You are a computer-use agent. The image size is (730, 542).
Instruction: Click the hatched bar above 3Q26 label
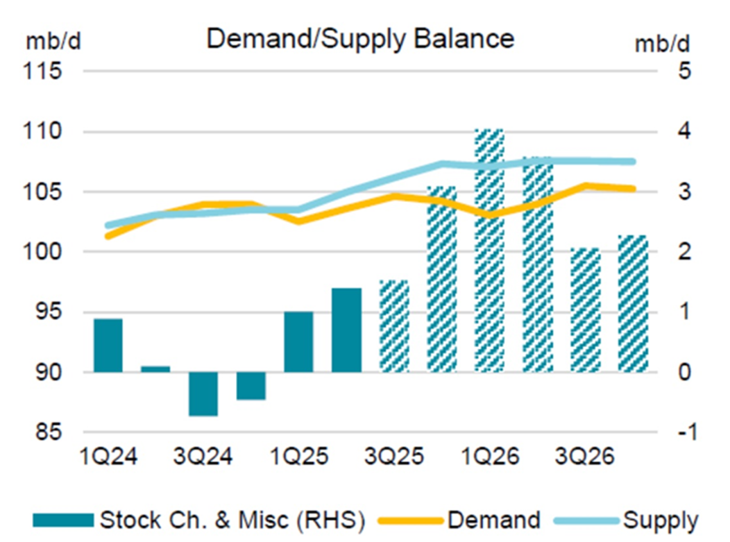pos(584,310)
